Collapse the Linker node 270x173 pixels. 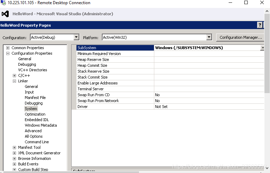tap(15, 81)
